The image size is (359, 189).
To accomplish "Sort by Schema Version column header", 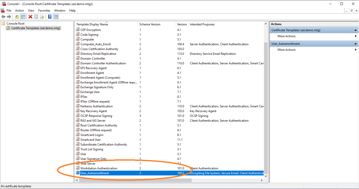I will [x=150, y=24].
